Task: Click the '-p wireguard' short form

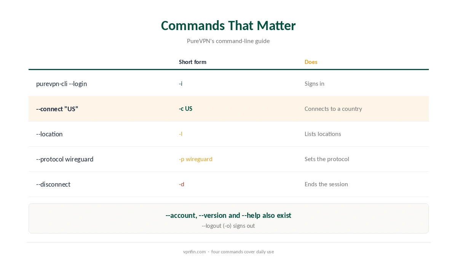Action: click(x=195, y=159)
